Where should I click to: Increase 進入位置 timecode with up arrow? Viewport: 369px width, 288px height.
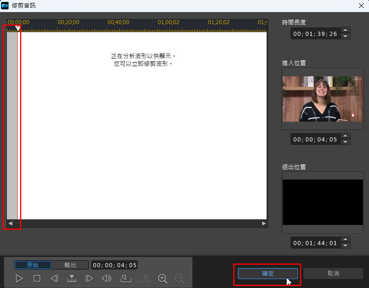[x=345, y=136]
